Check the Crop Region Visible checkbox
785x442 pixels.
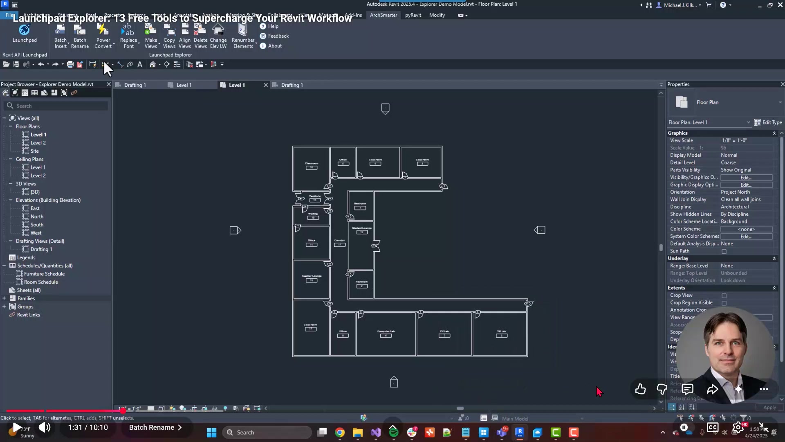(x=724, y=303)
